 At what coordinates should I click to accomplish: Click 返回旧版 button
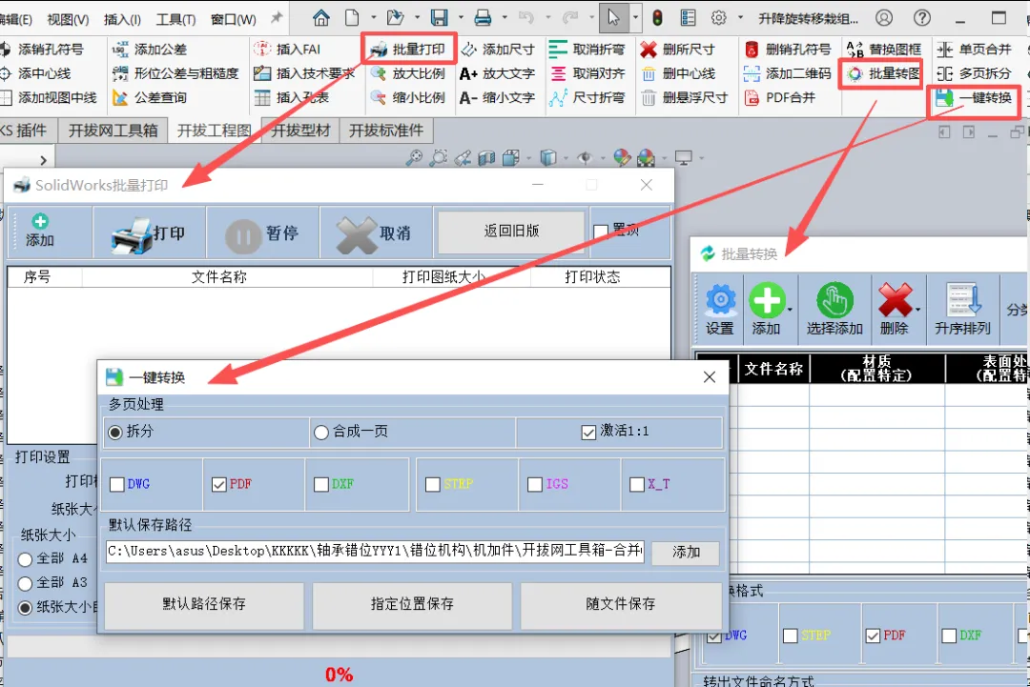(511, 231)
